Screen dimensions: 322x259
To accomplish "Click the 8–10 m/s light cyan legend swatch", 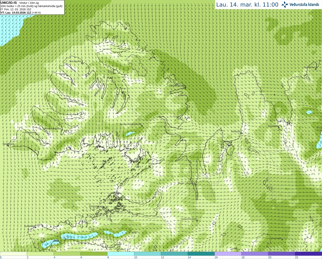I will pos(121,254).
